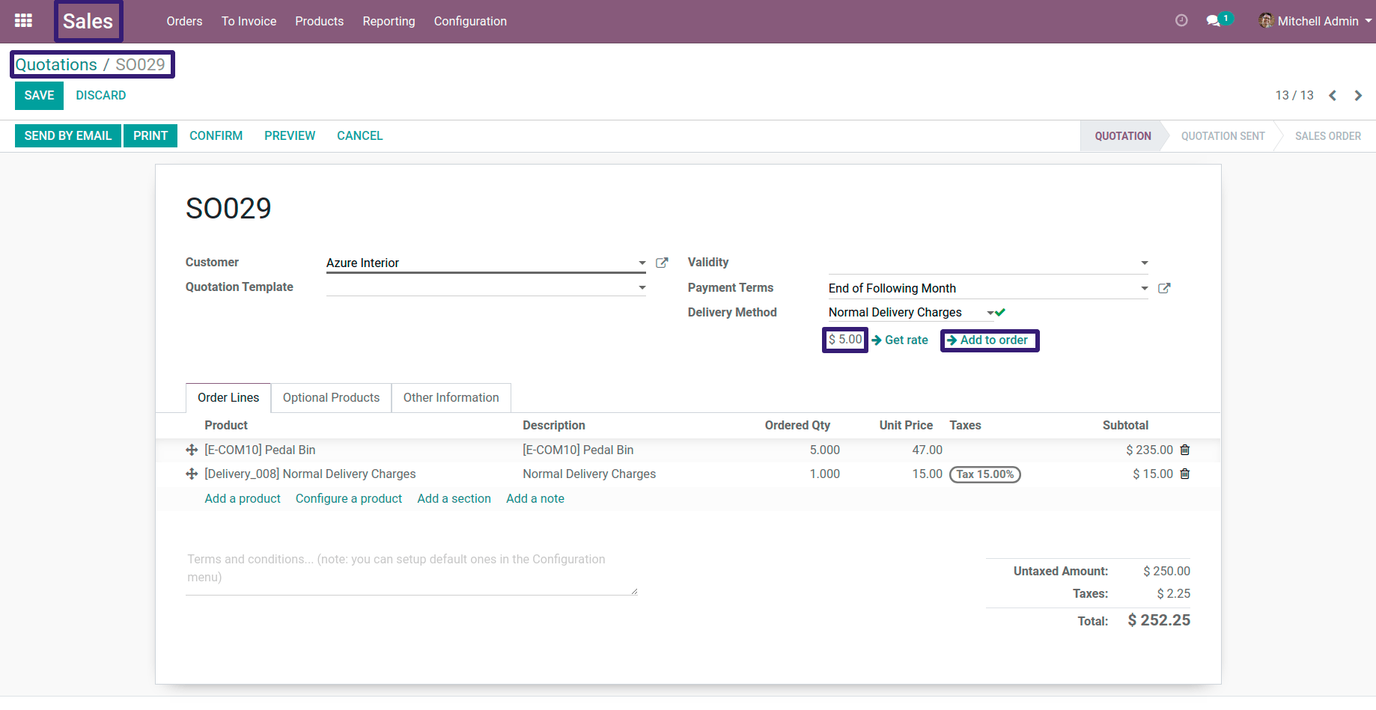Click the PRINT button
This screenshot has height=710, width=1376.
pos(150,135)
